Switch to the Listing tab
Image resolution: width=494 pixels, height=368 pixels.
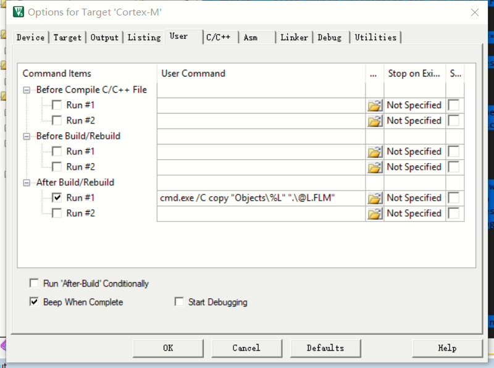(144, 38)
